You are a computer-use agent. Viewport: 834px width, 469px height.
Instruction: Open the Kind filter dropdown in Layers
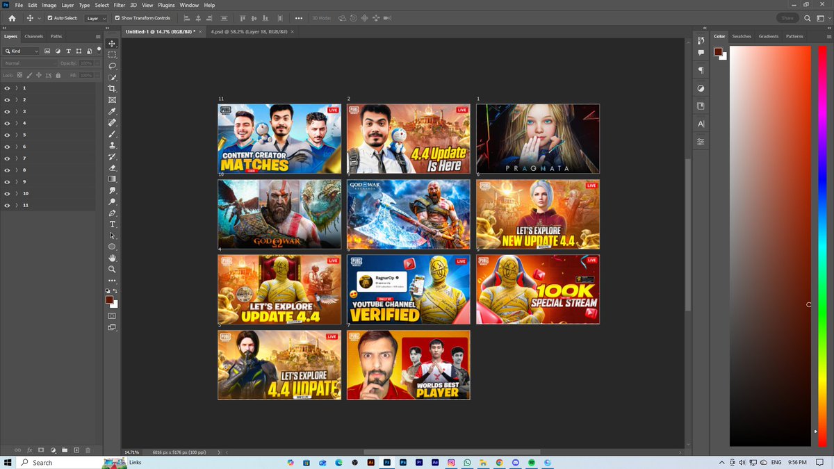click(x=22, y=51)
